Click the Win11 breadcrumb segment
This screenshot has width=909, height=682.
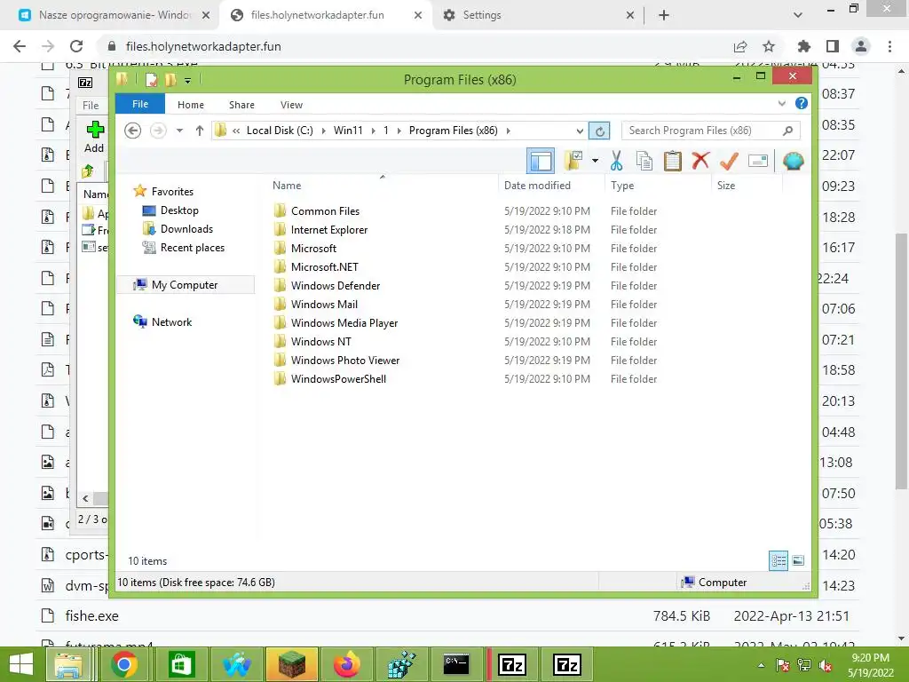[x=348, y=131]
